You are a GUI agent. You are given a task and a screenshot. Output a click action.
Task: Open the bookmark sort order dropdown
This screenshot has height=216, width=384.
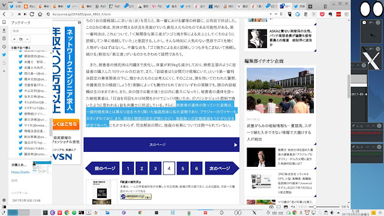pos(31,48)
